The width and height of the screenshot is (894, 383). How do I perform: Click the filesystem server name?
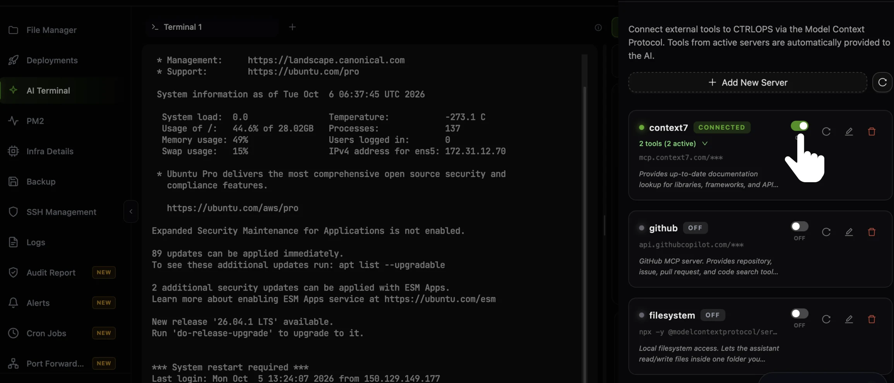672,315
